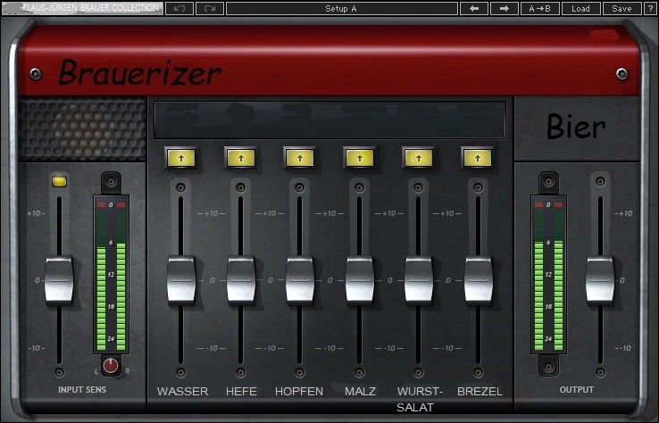Open the Load menu

580,8
